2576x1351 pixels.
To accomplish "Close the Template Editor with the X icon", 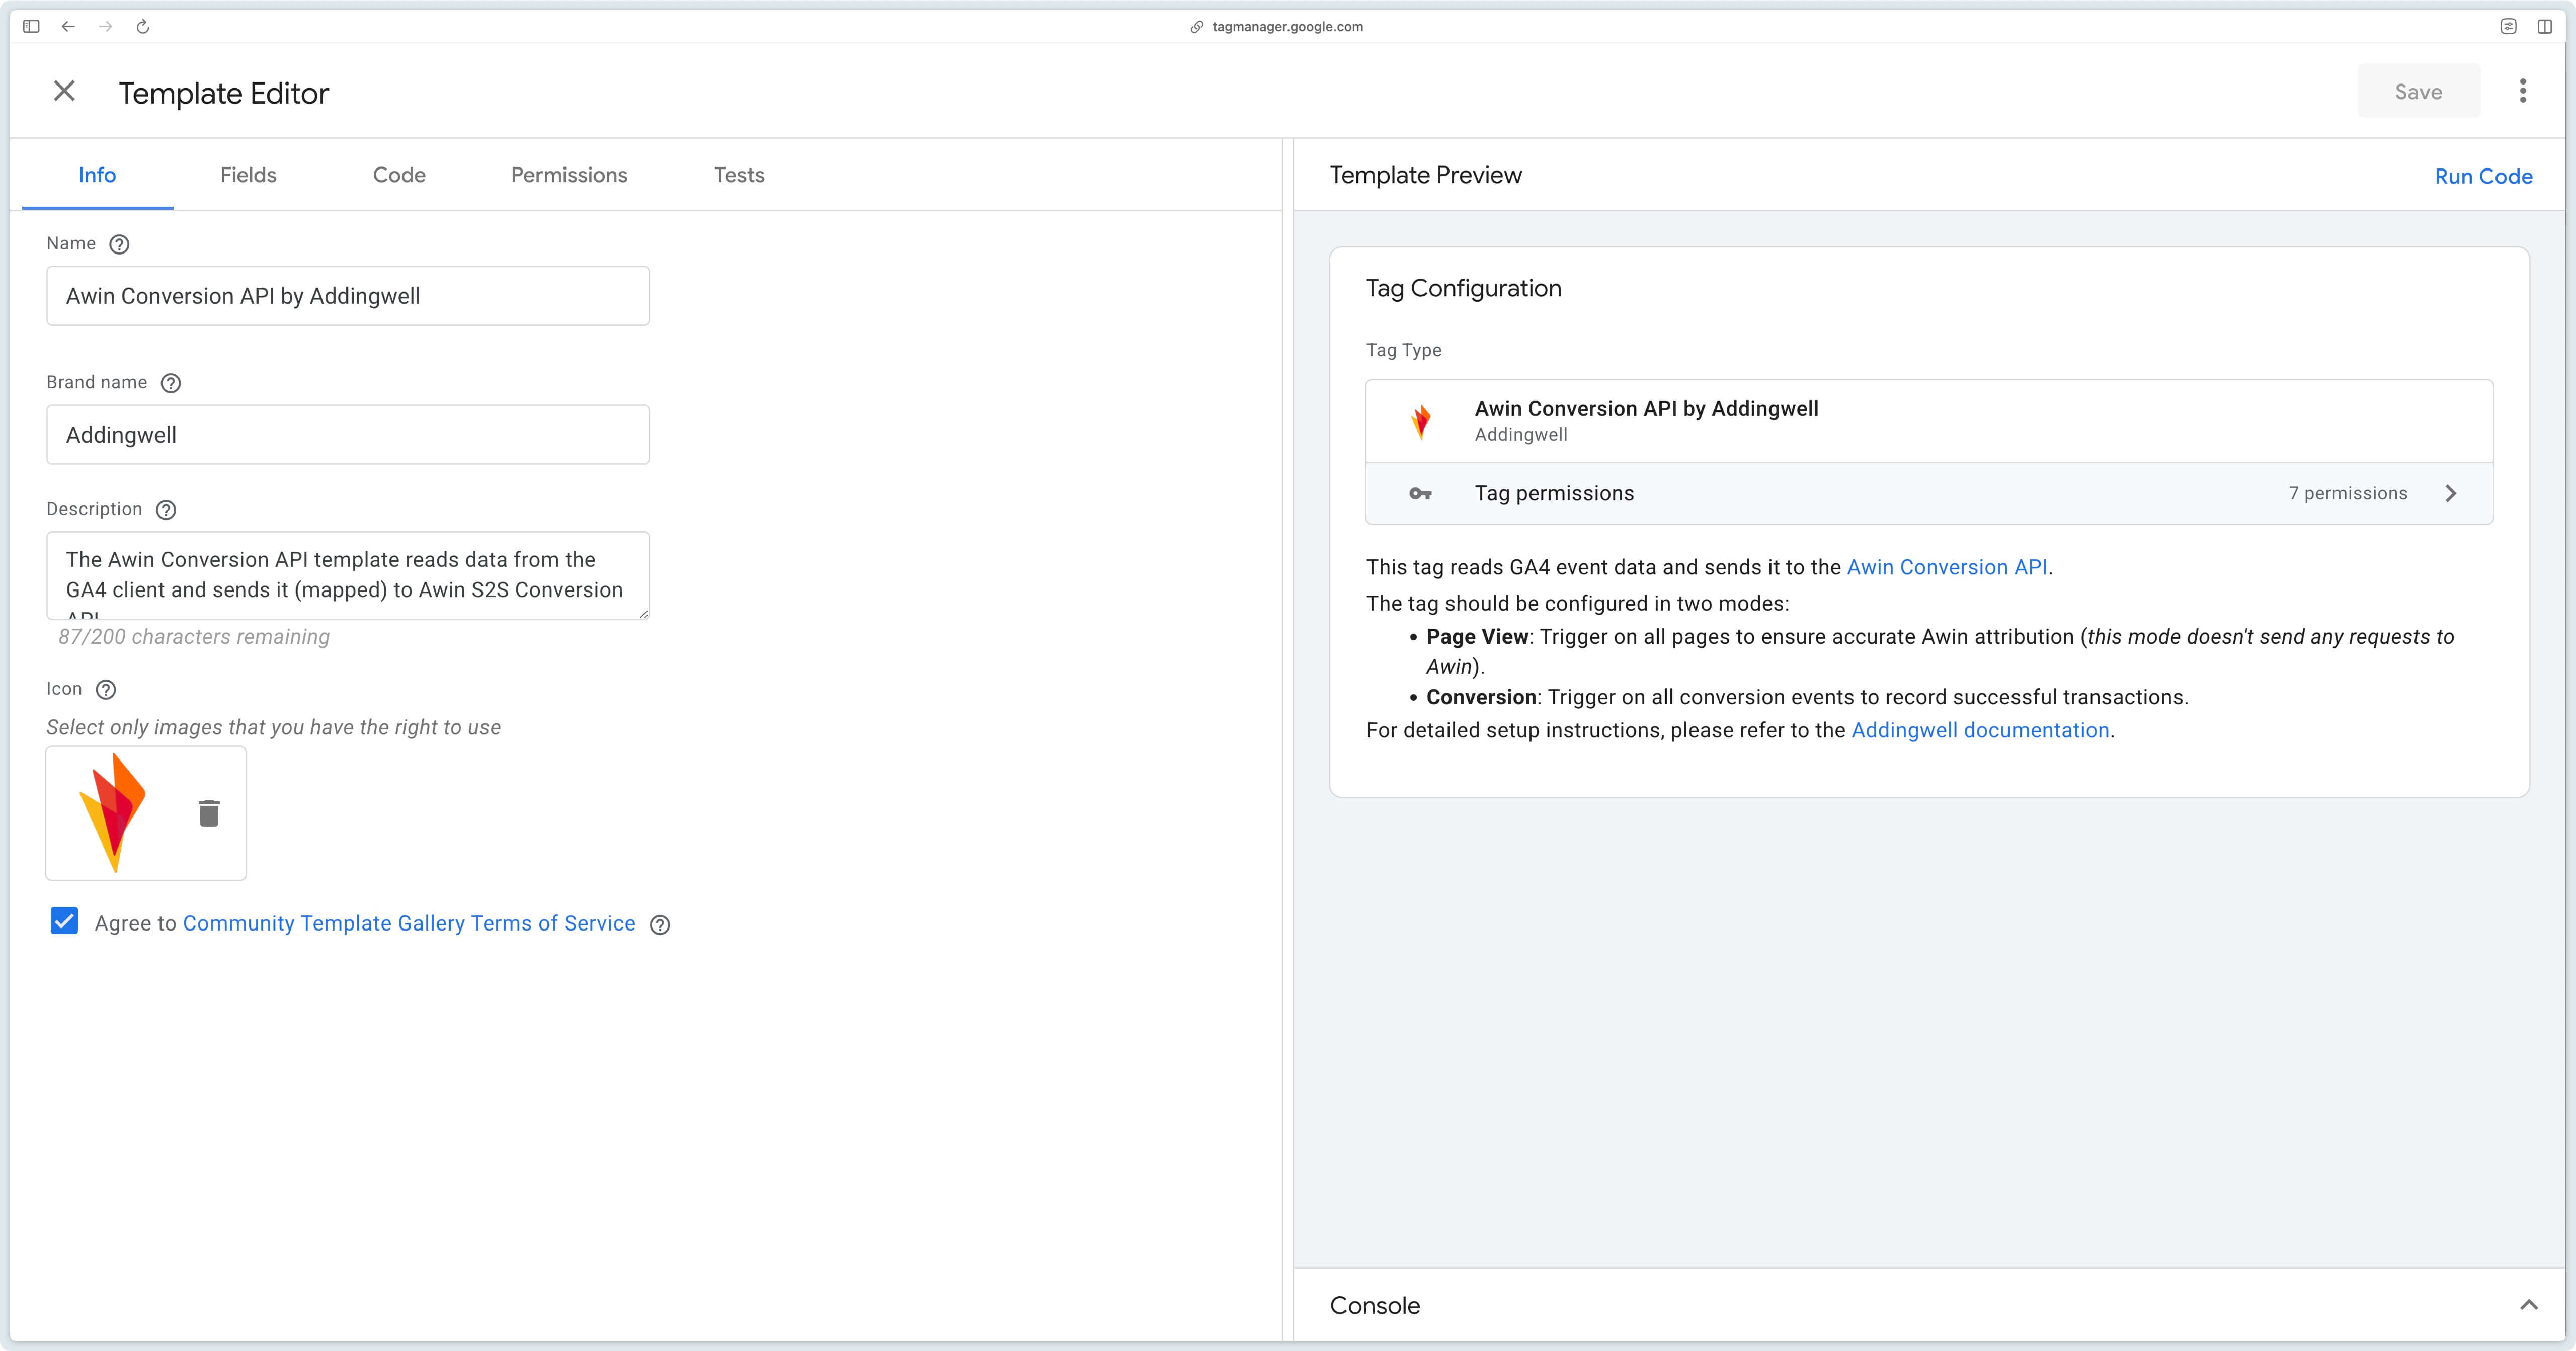I will click(x=64, y=91).
